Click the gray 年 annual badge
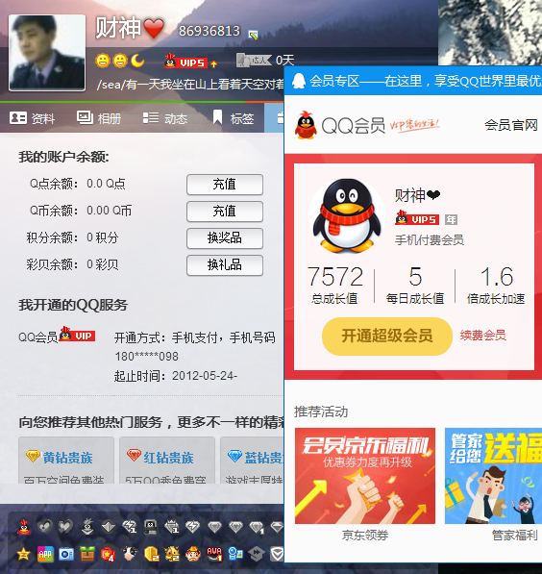The image size is (542, 574). click(451, 219)
